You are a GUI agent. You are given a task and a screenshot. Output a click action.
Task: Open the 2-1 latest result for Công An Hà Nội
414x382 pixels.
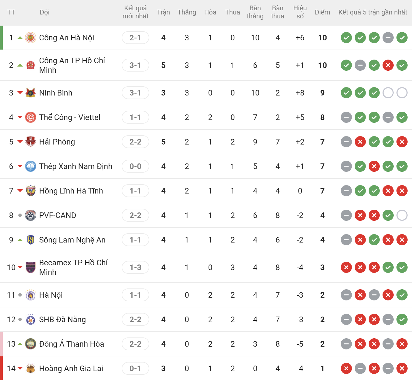pos(135,38)
